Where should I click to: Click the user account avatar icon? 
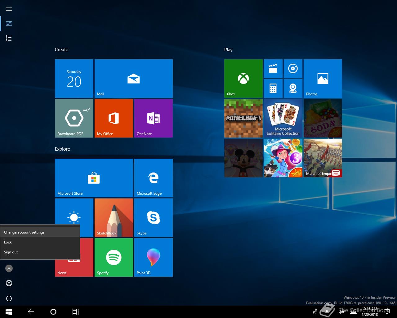[x=9, y=268]
